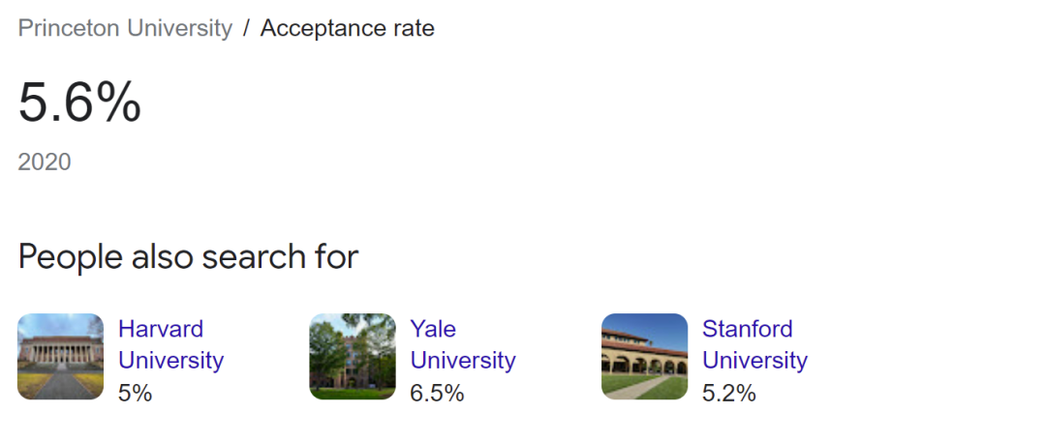The image size is (1046, 442).
Task: Click Harvard's 5% acceptance rate
Action: coord(135,393)
